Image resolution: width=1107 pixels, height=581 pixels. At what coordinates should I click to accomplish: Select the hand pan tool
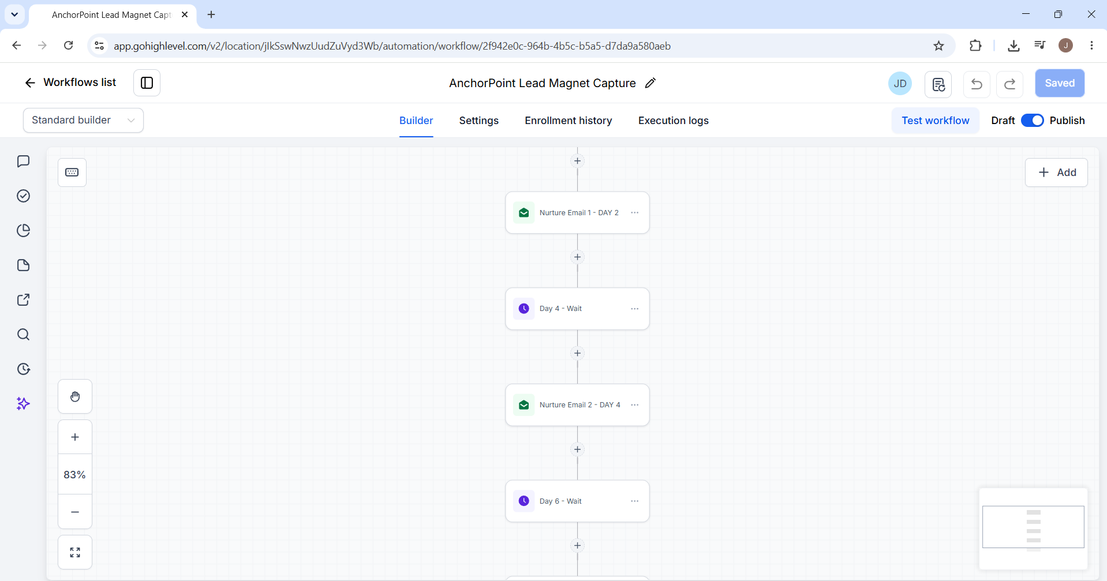(75, 396)
